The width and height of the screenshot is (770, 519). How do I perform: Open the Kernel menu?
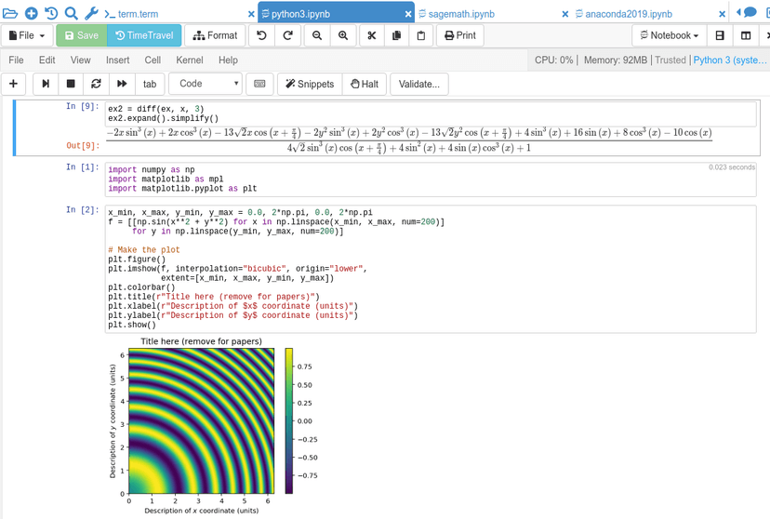coord(189,60)
